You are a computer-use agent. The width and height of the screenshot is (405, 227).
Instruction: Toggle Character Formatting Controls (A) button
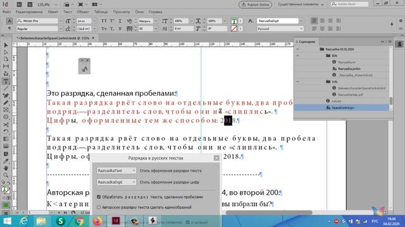[x=9, y=21]
